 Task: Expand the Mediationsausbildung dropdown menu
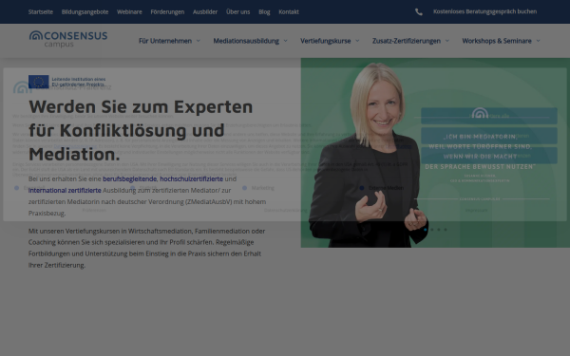point(250,41)
